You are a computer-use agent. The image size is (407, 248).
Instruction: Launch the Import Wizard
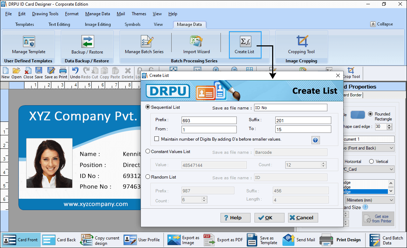196,45
